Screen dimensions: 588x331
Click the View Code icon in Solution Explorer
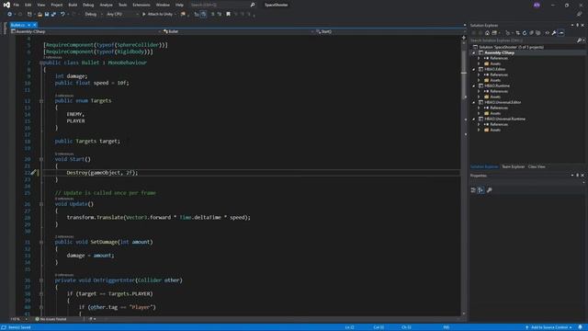548,33
